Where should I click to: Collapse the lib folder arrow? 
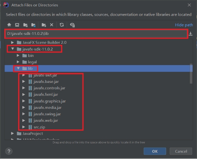point(18,68)
